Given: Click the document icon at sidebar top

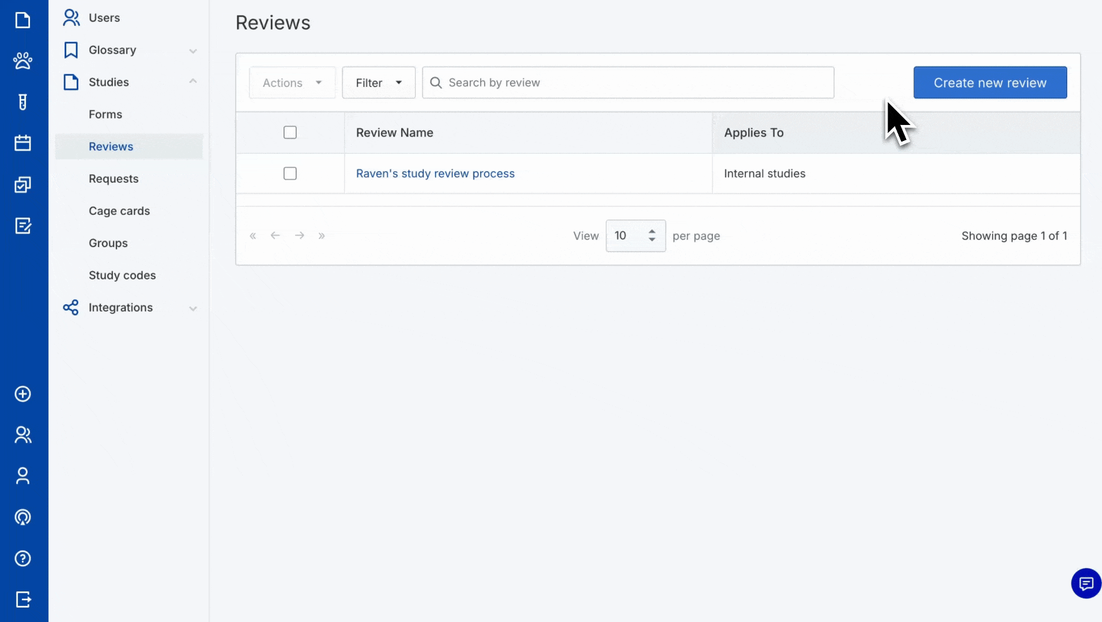Looking at the screenshot, I should [x=22, y=20].
